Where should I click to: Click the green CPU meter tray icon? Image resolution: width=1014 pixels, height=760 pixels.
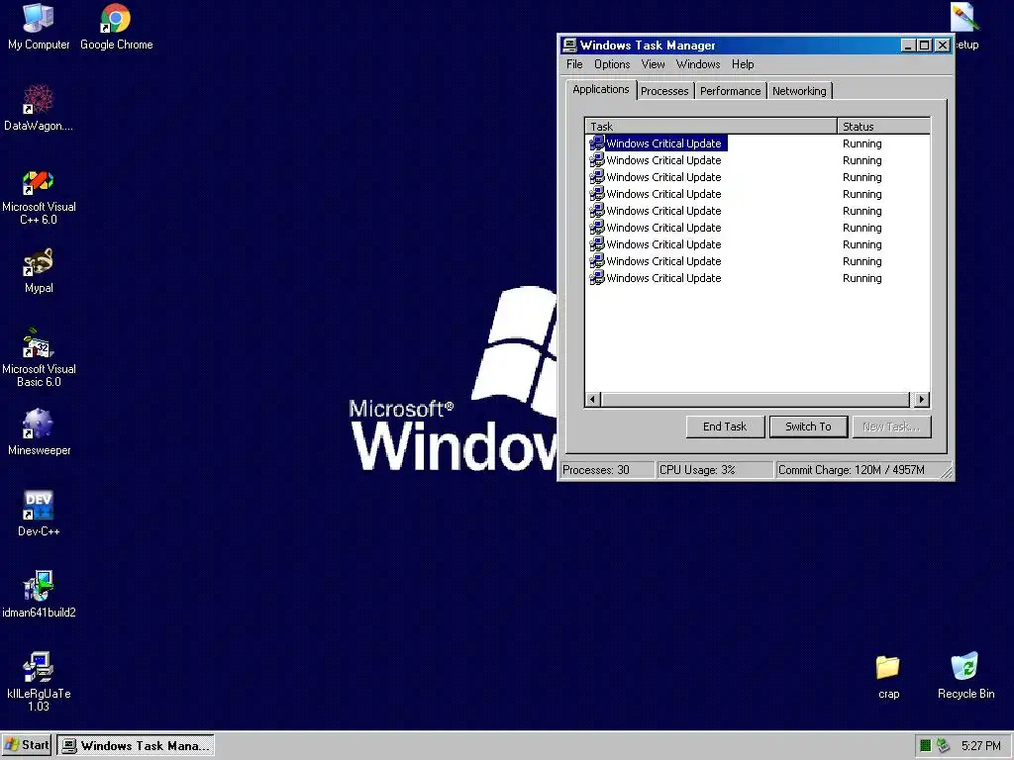(x=926, y=745)
